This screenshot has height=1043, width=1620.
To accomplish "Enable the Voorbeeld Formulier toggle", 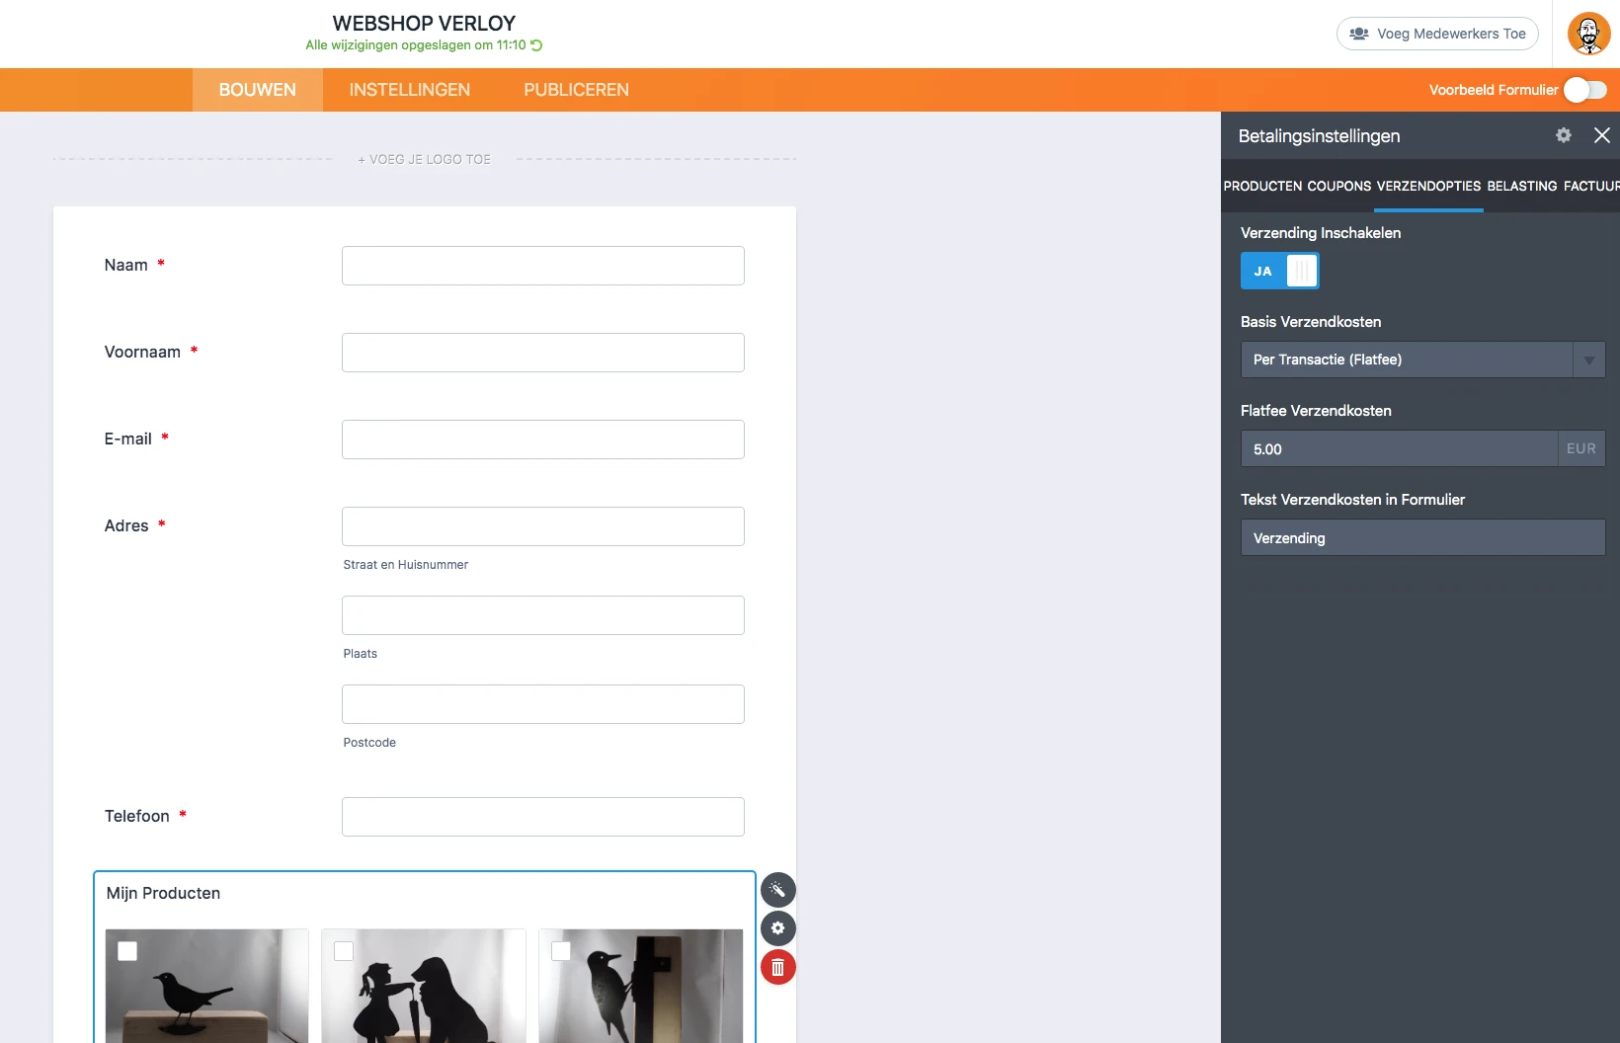I will pos(1584,89).
